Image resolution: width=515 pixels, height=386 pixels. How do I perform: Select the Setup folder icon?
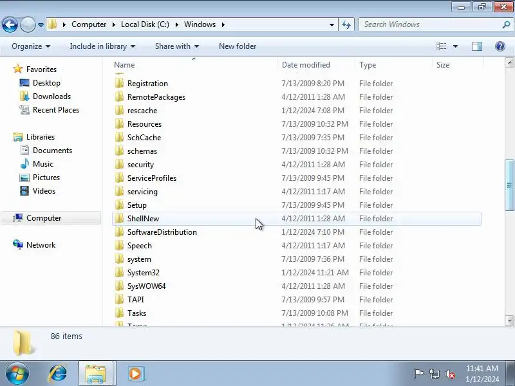coord(120,205)
